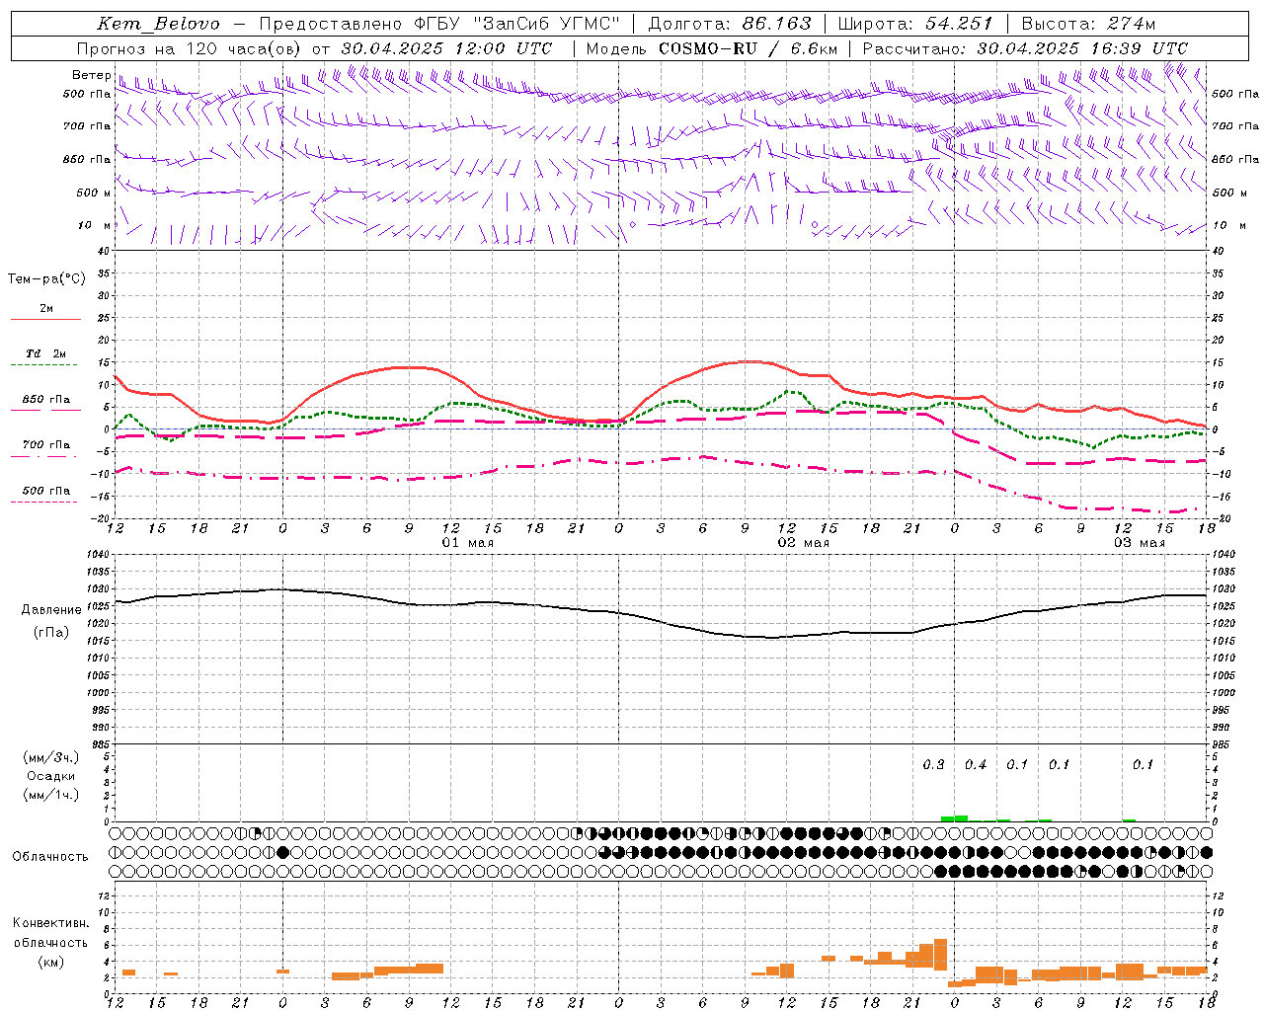Click the 03 мая date label
Screen dimensions: 1264x1011
pyautogui.click(x=1140, y=543)
